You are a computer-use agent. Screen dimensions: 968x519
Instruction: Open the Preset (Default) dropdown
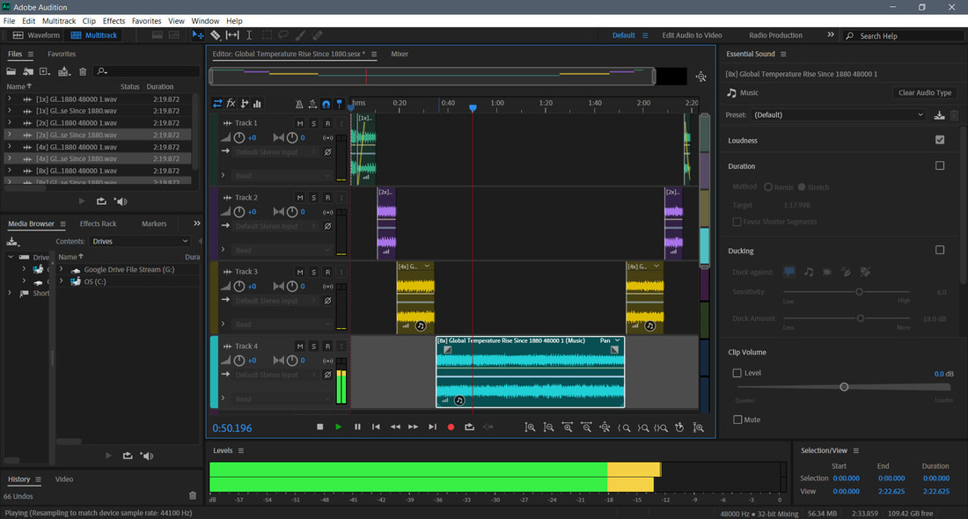[x=838, y=114]
